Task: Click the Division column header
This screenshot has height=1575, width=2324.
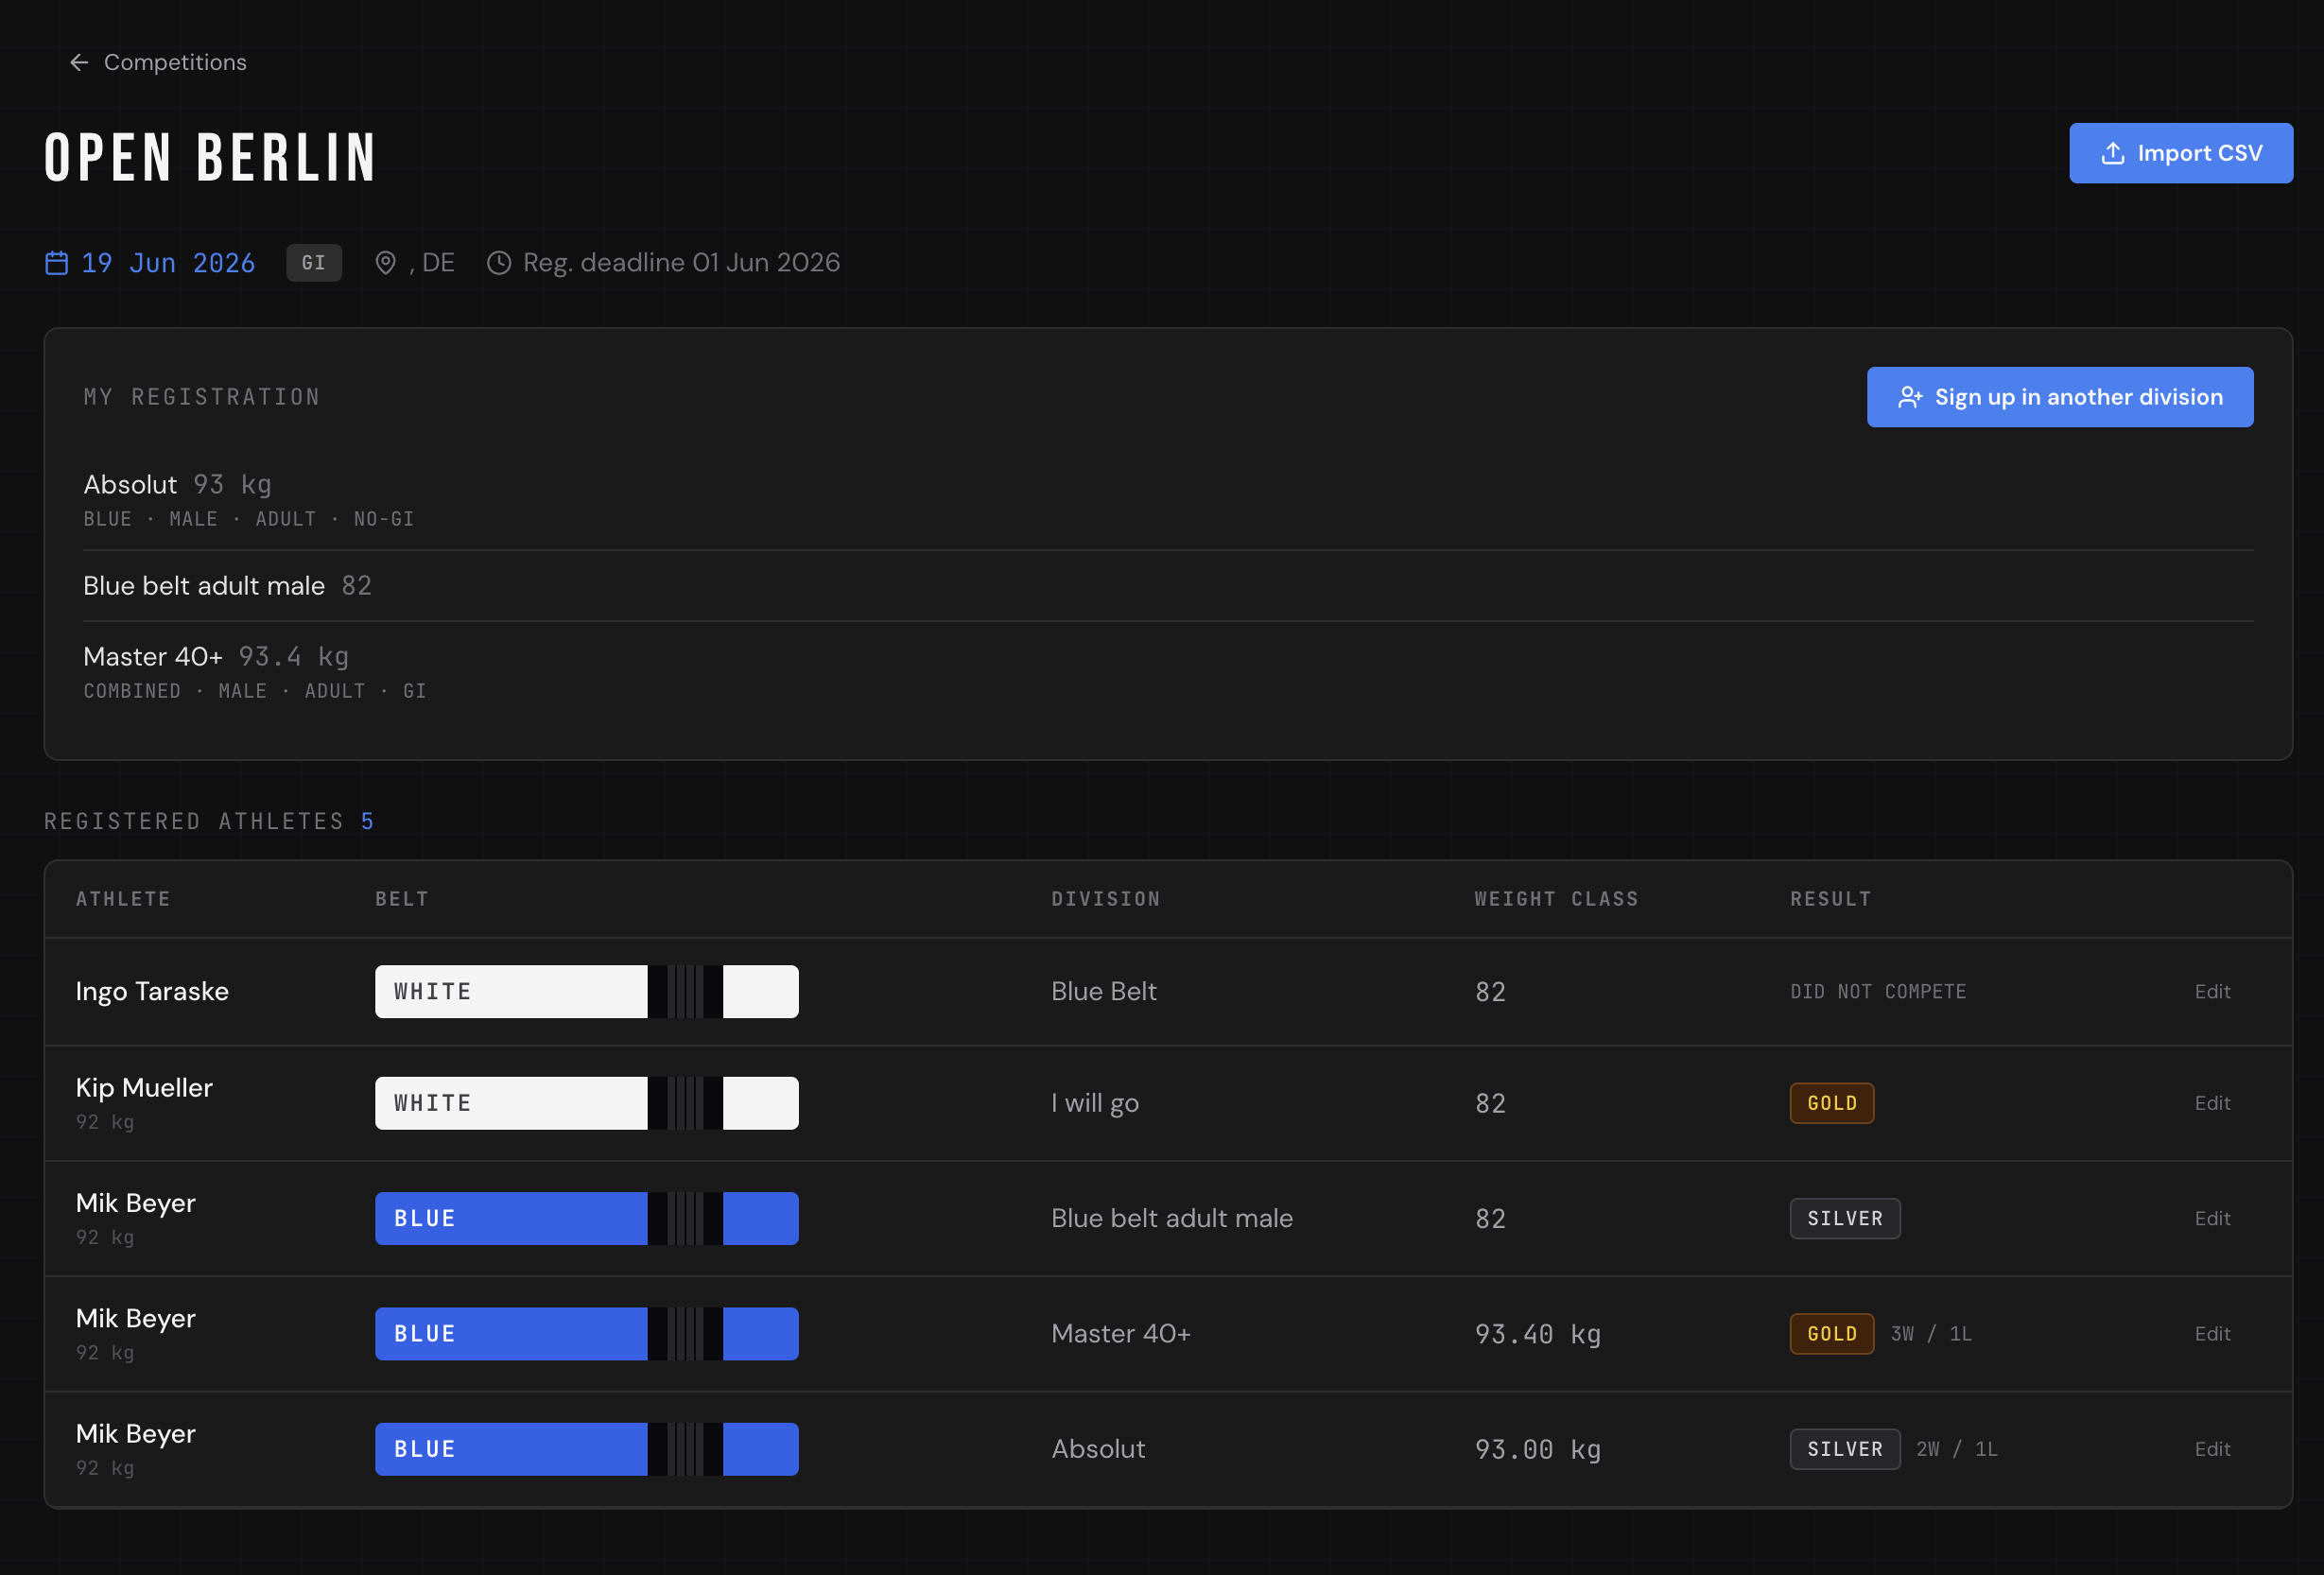Action: point(1106,899)
